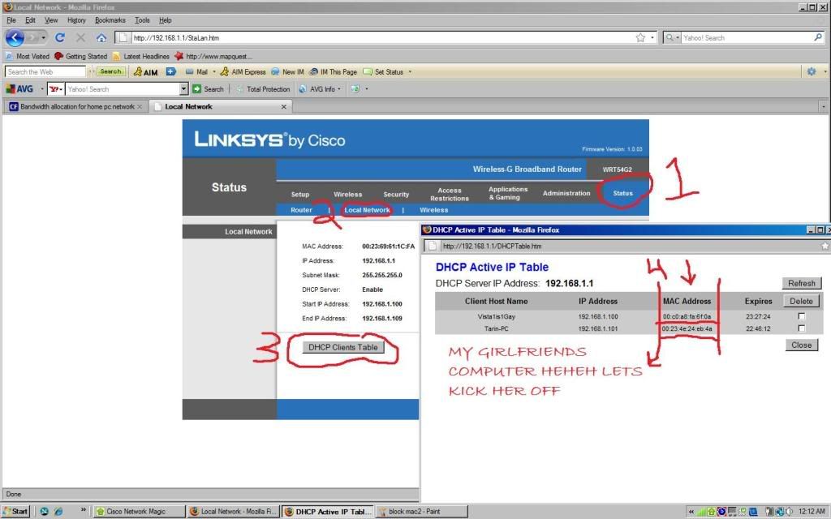Expand the AVG Info dropdown
831x519 pixels.
click(339, 89)
